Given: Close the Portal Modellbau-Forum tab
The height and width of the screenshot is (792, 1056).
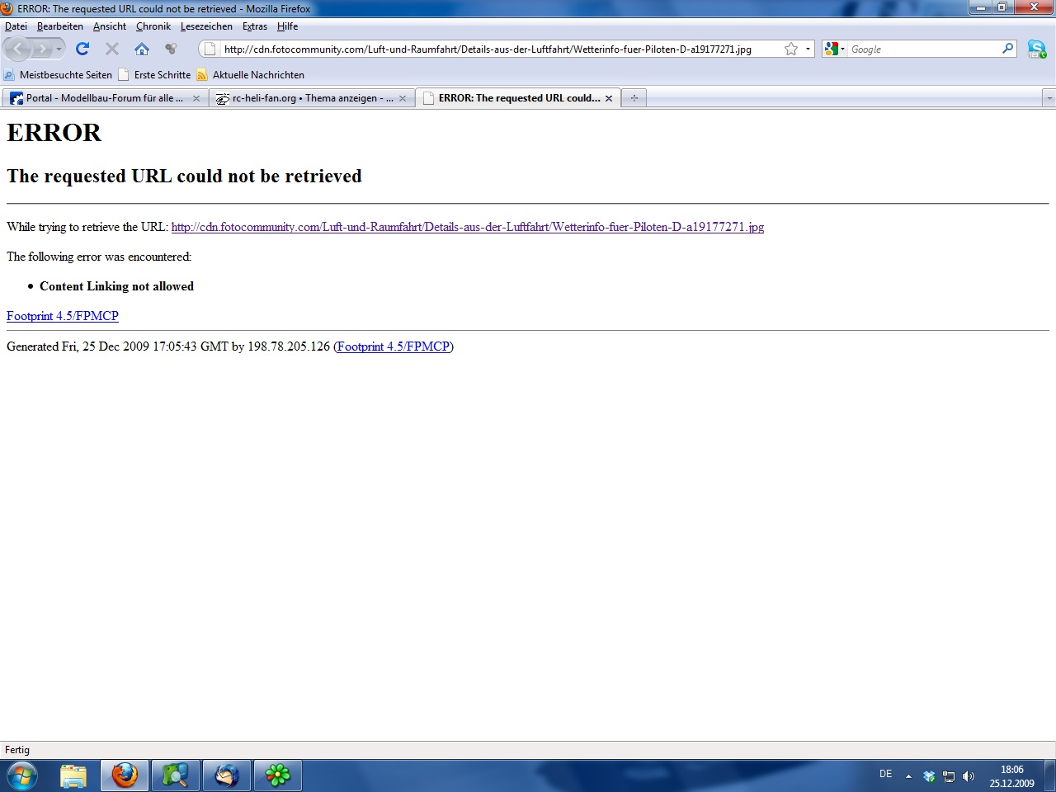Looking at the screenshot, I should tap(196, 98).
